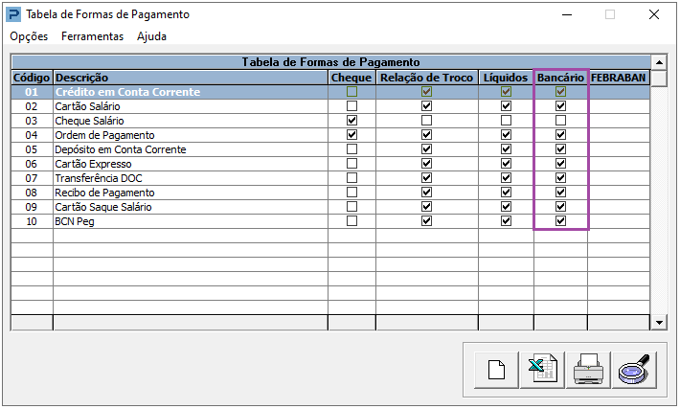Click FEBRABAN cell for Cartão Salário row
Screen dimensions: 680x409
(x=619, y=106)
